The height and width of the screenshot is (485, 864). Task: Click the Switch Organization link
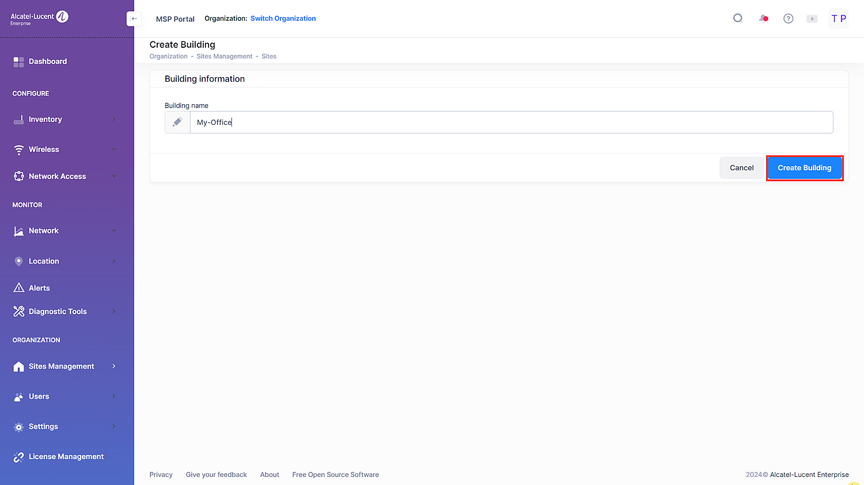283,18
